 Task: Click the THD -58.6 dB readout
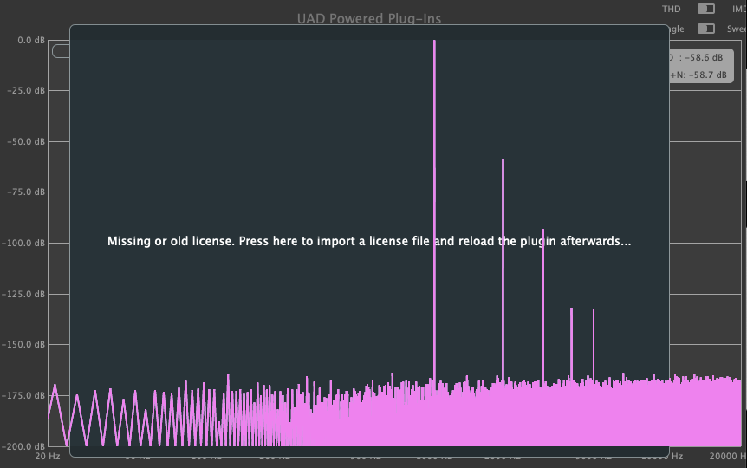click(x=701, y=57)
